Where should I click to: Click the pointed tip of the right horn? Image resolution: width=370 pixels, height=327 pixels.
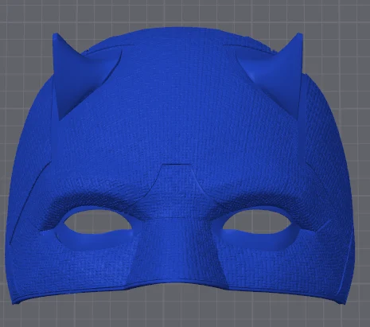coord(299,35)
